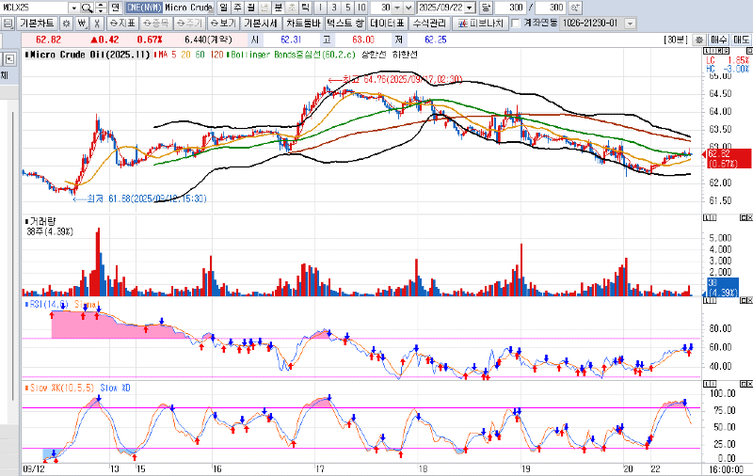Click the 매도 sell button
The image size is (753, 476).
pos(740,40)
